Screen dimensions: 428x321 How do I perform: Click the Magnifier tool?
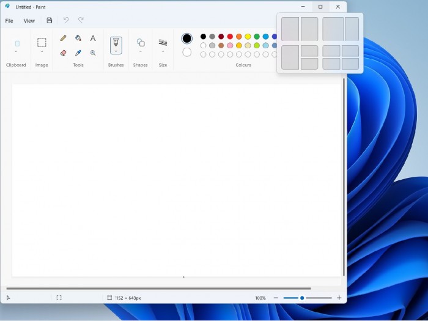coord(93,53)
